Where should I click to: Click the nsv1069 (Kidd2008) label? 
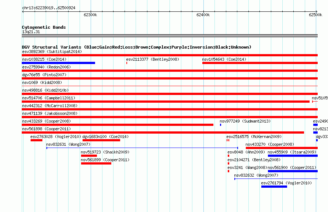[x=42, y=82]
